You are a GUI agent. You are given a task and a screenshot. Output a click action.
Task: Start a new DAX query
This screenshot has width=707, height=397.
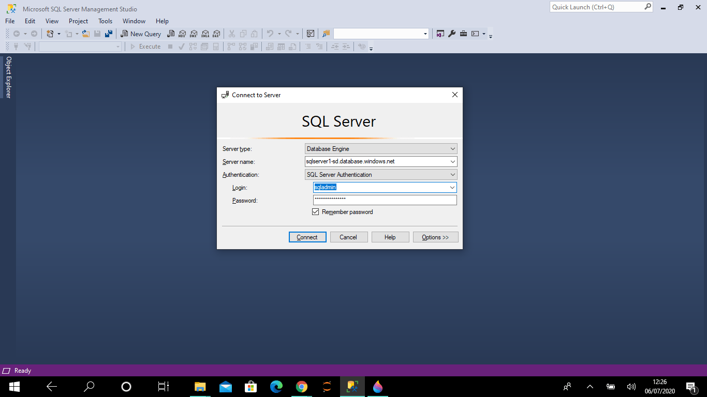tap(216, 34)
